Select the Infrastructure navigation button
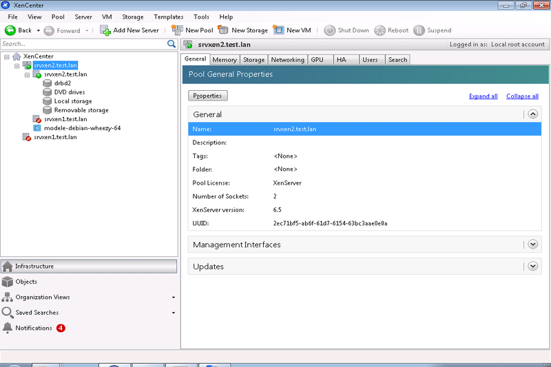 point(89,266)
